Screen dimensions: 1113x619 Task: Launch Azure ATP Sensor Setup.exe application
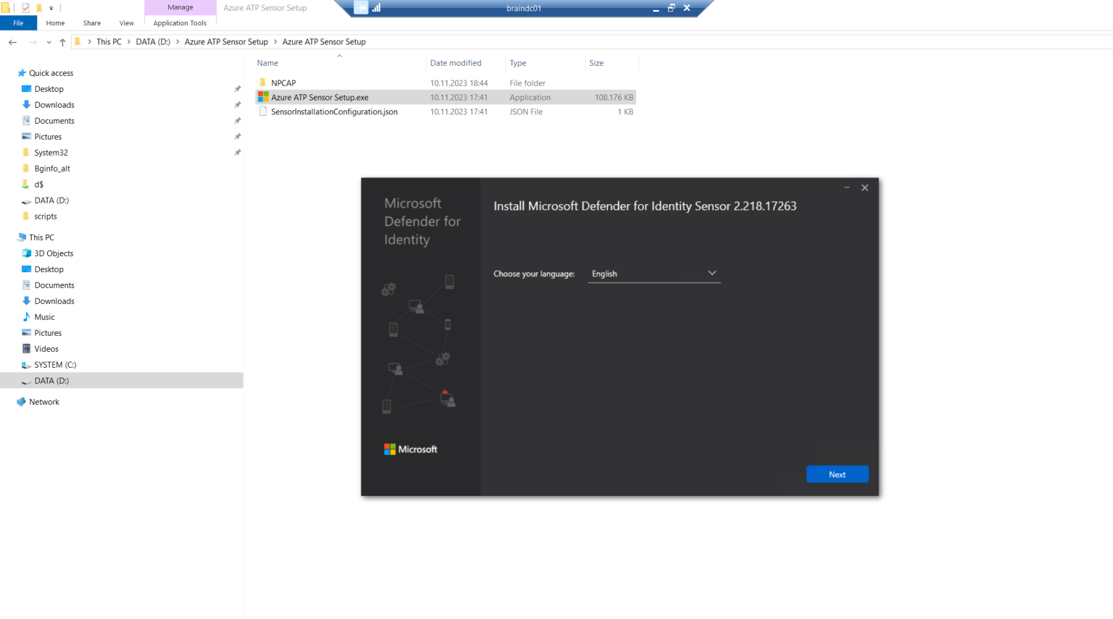pyautogui.click(x=318, y=96)
